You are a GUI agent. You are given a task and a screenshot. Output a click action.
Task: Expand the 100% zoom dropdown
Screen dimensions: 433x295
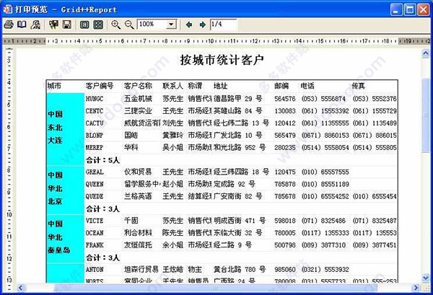click(x=171, y=25)
